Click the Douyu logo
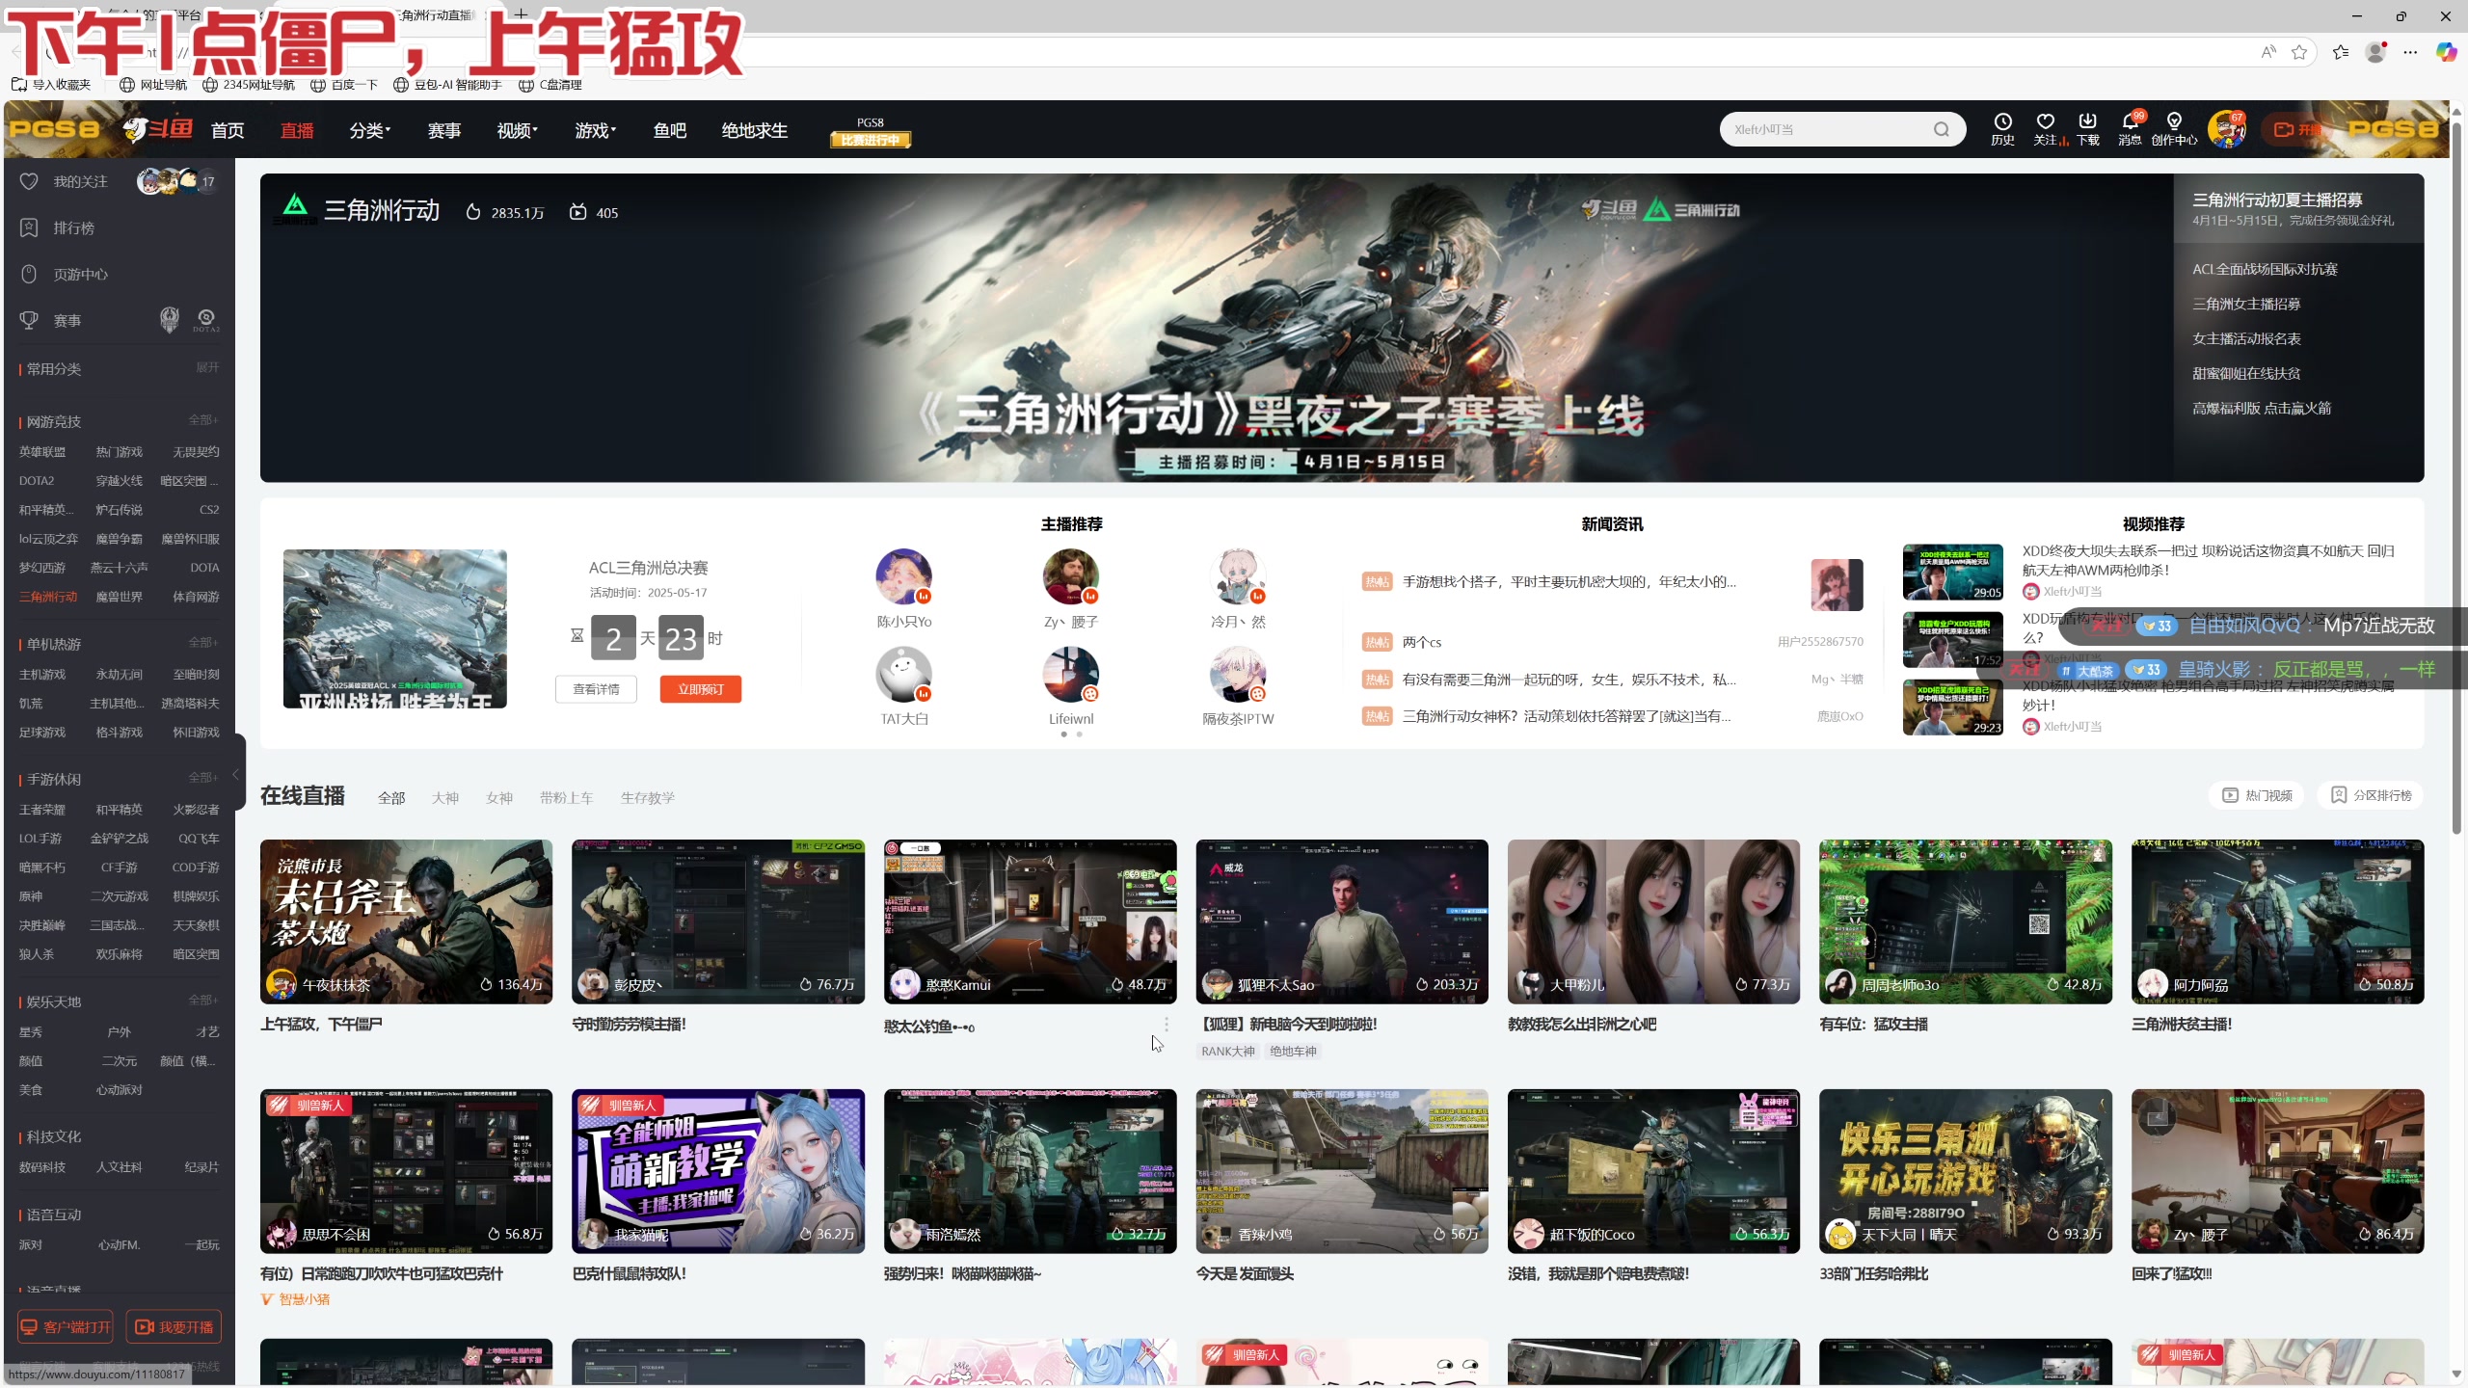The width and height of the screenshot is (2468, 1388). coord(158,128)
